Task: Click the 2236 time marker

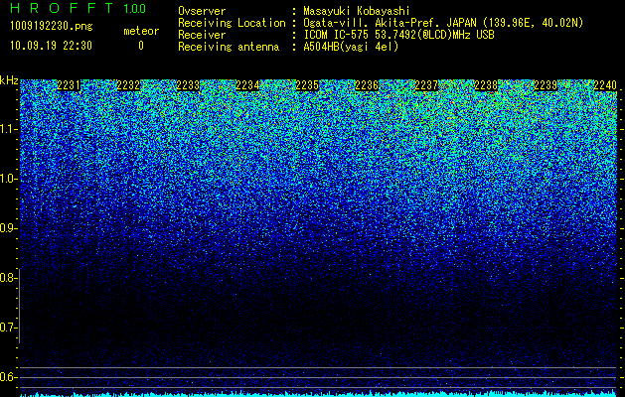Action: pos(367,85)
